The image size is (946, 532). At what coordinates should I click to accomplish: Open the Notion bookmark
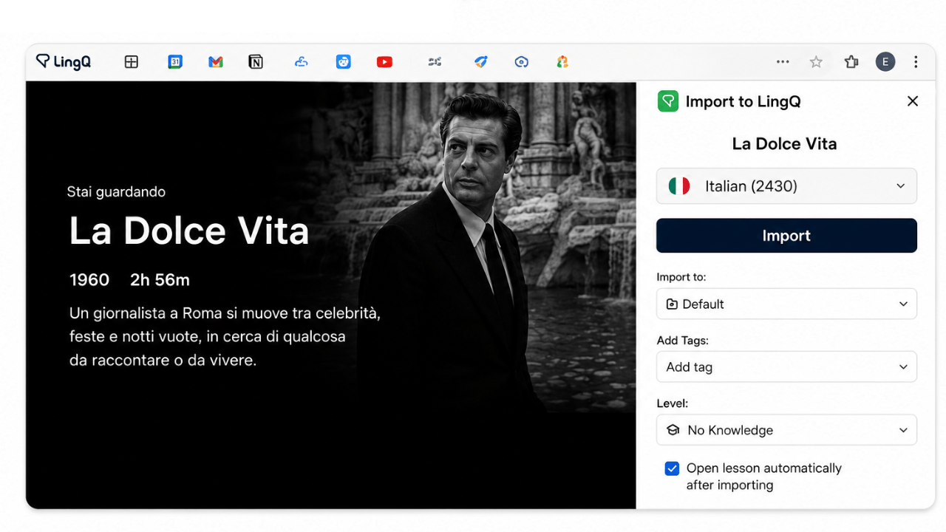tap(256, 62)
